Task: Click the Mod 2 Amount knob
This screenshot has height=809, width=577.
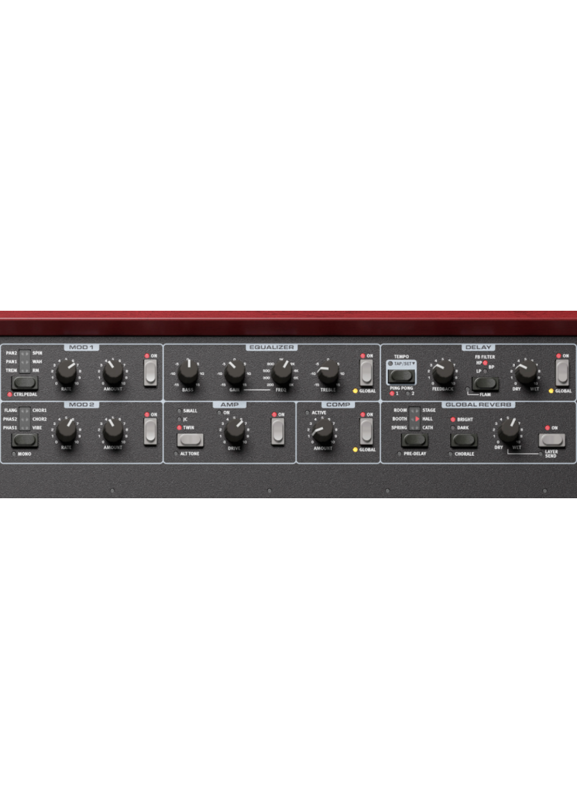Action: click(x=113, y=430)
